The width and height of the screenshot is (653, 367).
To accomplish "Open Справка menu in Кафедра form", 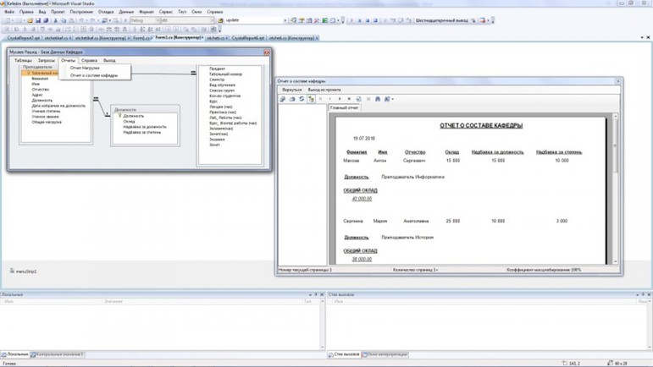I will [x=90, y=60].
